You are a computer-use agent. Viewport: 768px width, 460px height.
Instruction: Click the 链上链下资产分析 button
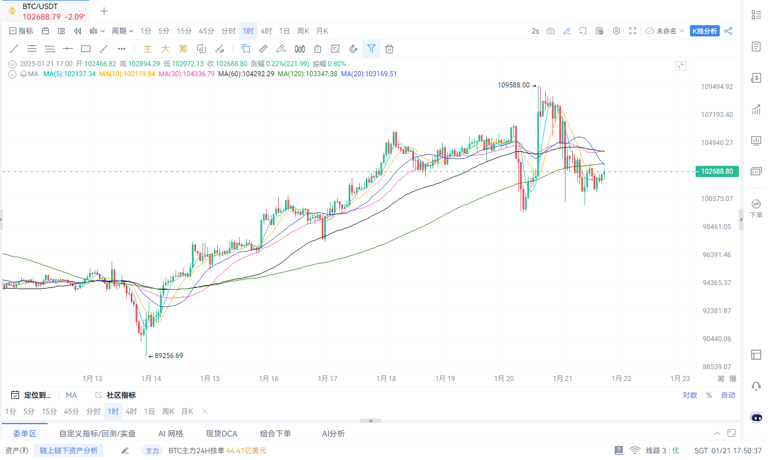(68, 450)
